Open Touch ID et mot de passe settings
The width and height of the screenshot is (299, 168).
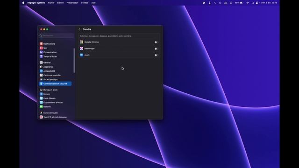pyautogui.click(x=55, y=117)
